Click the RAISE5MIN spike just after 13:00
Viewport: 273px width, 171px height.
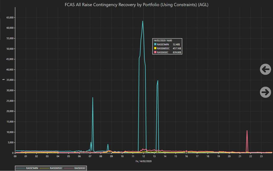click(158, 81)
